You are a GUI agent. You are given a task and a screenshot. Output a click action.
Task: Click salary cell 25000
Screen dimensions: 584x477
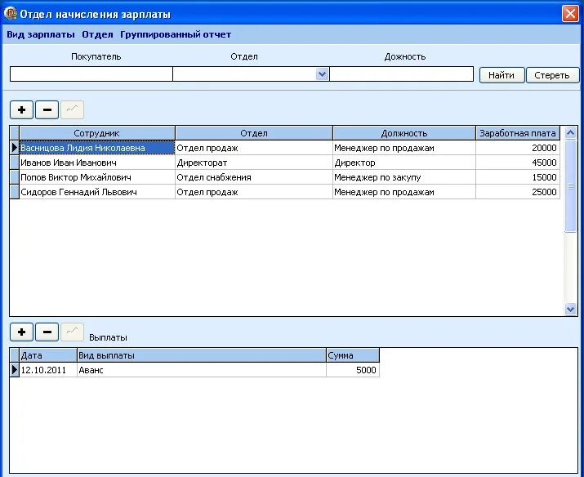518,192
